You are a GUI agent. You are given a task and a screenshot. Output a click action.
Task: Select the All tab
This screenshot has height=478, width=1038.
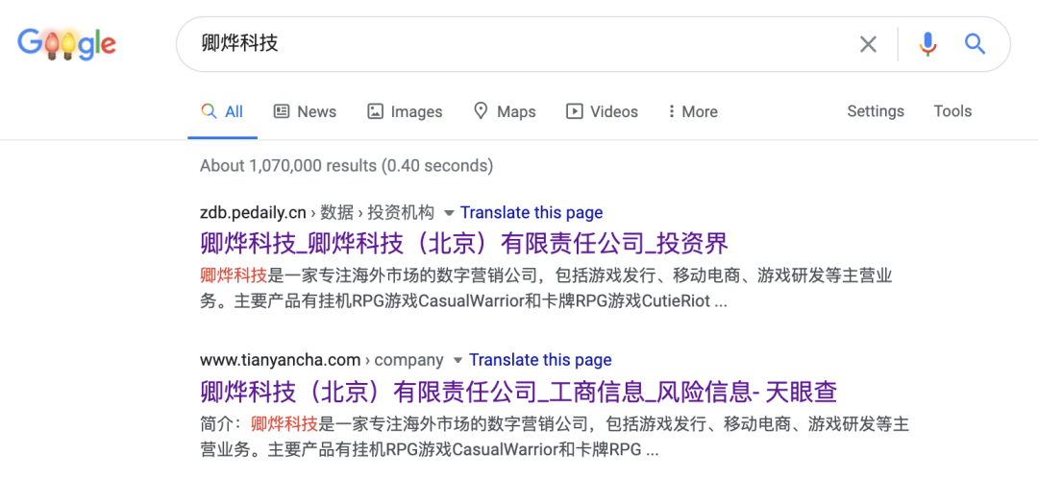pyautogui.click(x=222, y=111)
